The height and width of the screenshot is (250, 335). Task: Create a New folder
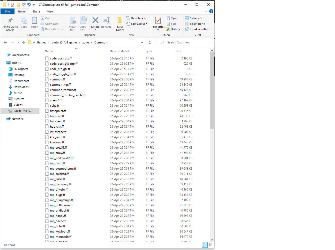120,24
